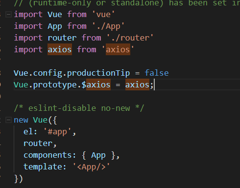Click the Vue identifier in import Vue line
The image size is (240, 188).
point(55,15)
